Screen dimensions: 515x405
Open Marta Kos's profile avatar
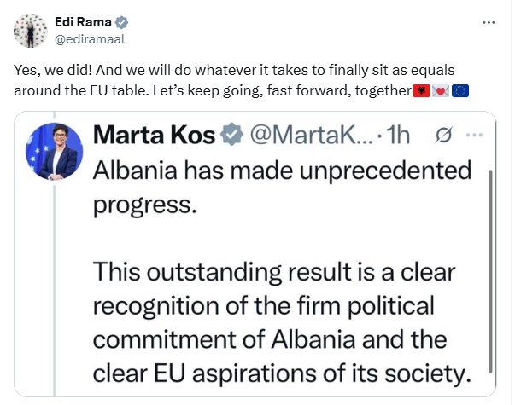[57, 151]
